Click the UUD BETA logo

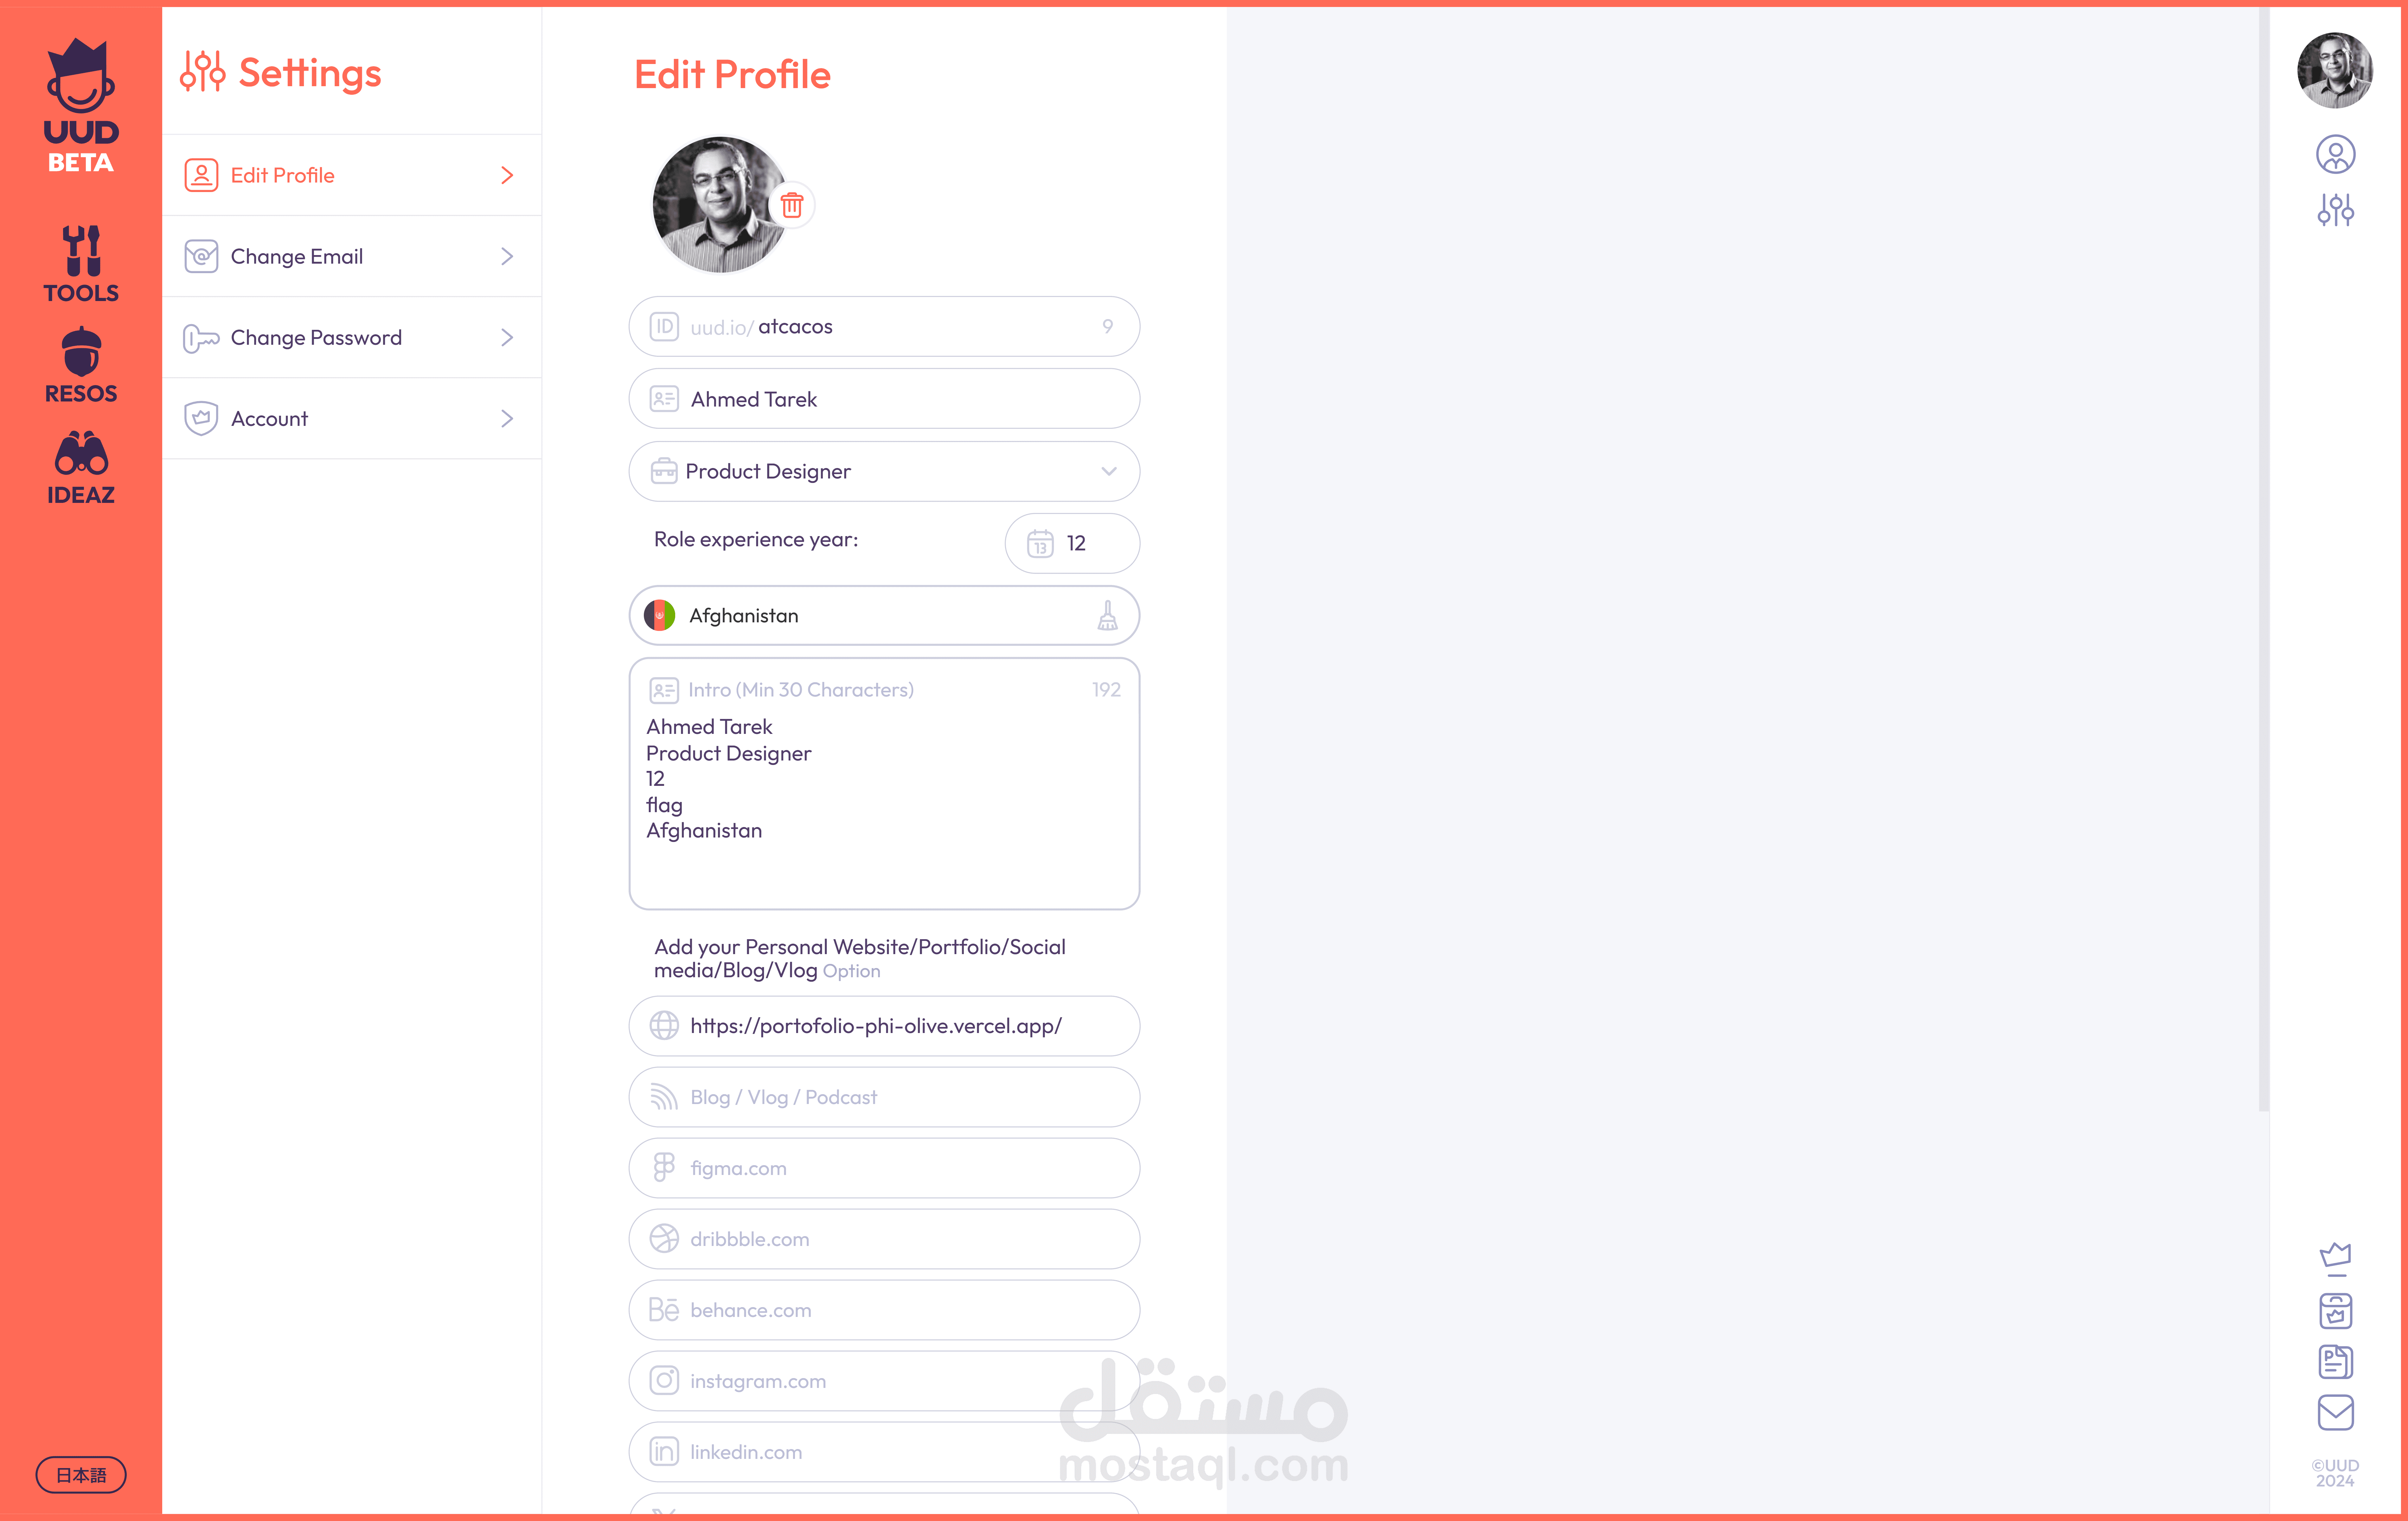click(x=81, y=105)
